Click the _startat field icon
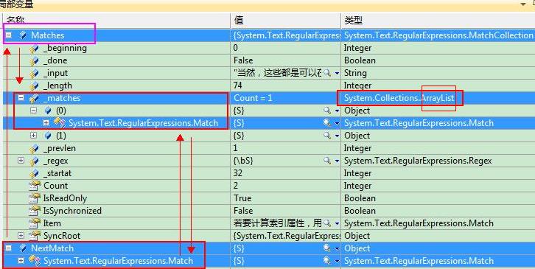 tap(35, 173)
